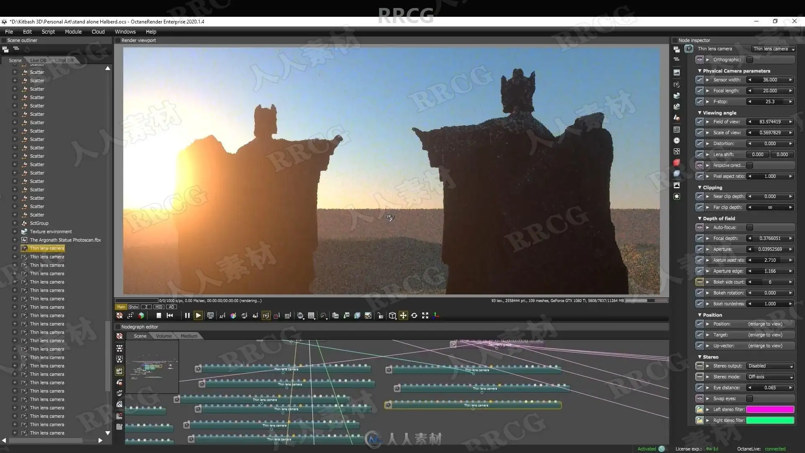Viewport: 805px width, 453px height.
Task: Click the recenter view icon
Action: 119,315
